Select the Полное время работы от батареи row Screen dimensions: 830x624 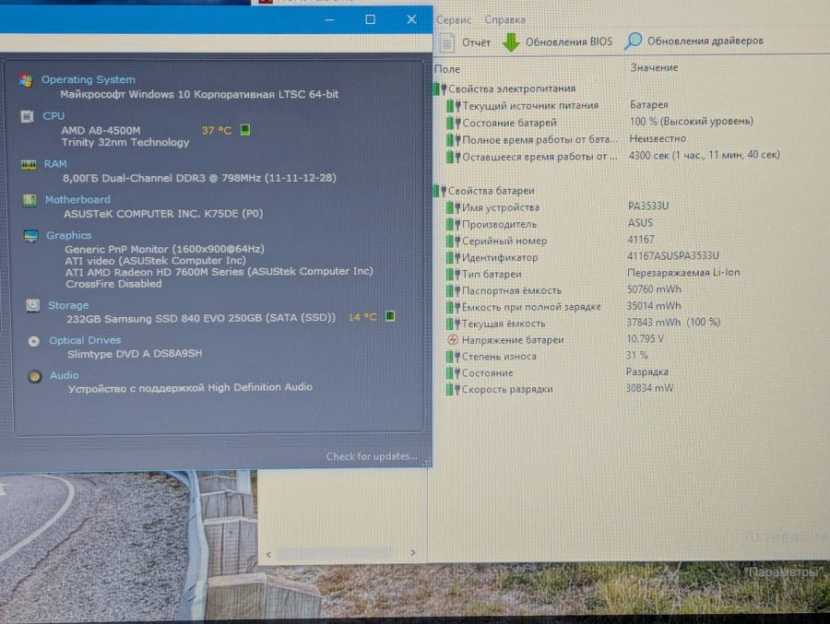566,139
